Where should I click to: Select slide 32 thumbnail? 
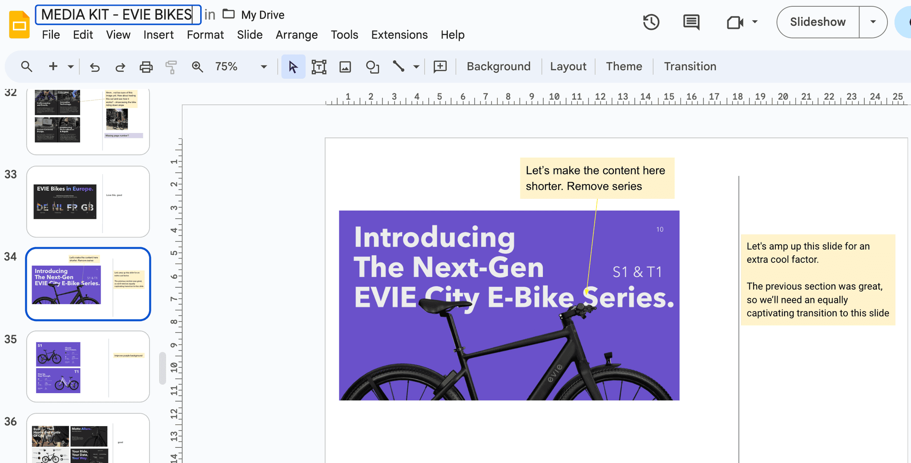(x=88, y=121)
